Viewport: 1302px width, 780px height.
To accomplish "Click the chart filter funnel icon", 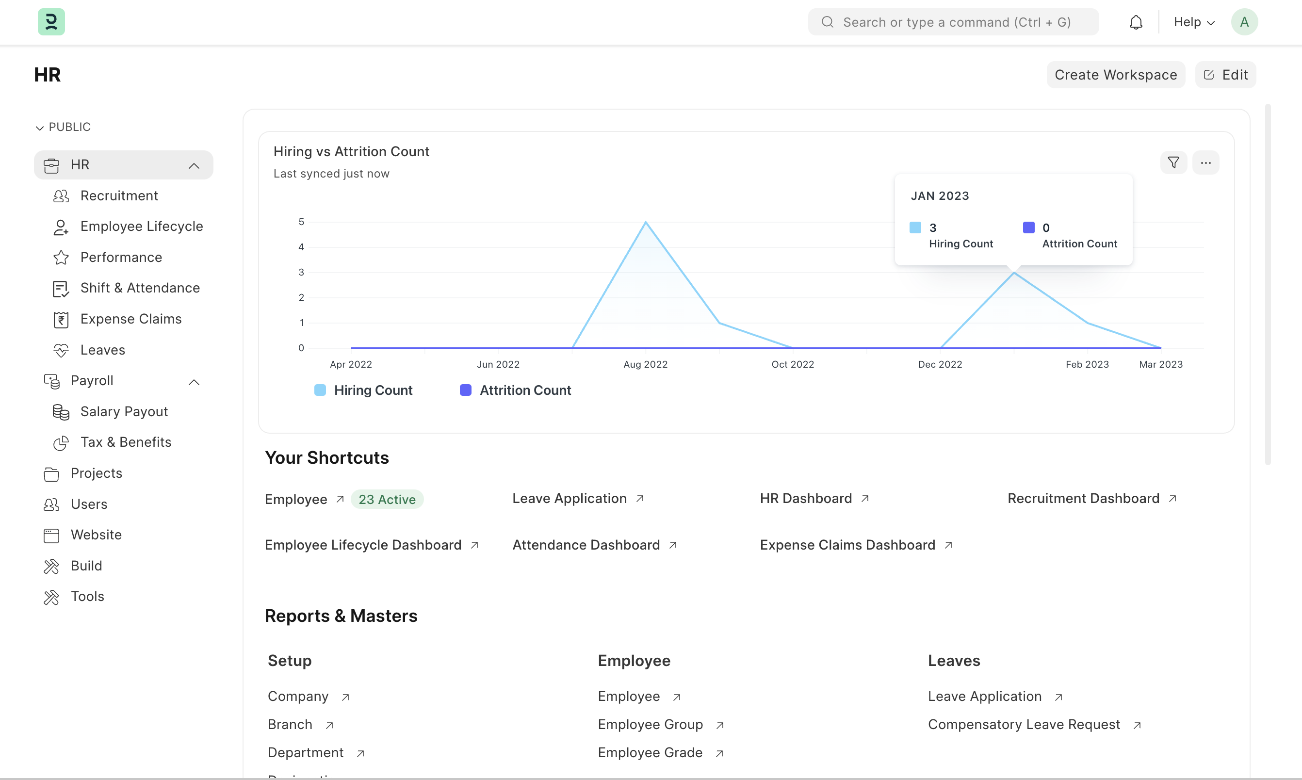I will tap(1172, 162).
